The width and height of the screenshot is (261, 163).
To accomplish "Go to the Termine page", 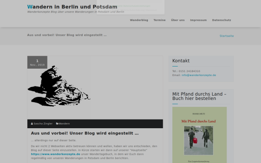I will [x=160, y=20].
